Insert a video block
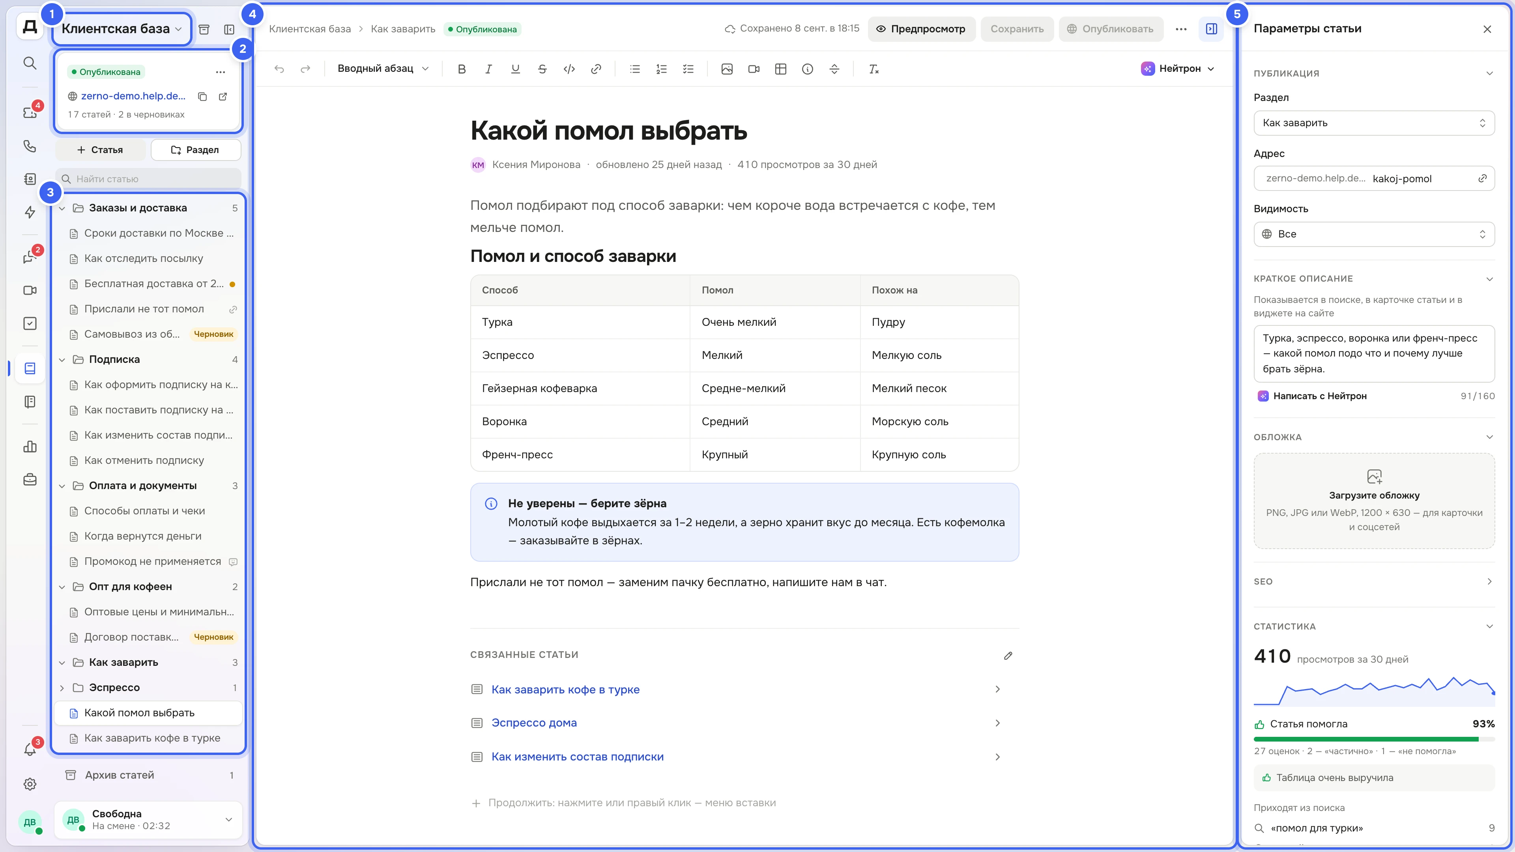1515x852 pixels. coord(754,69)
